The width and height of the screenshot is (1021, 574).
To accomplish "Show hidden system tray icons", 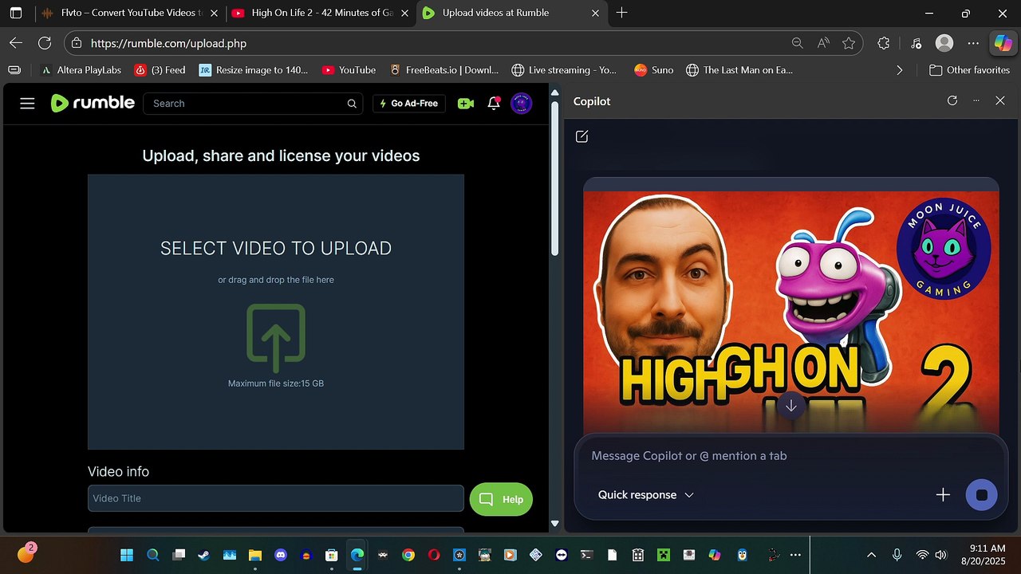I will tap(871, 555).
